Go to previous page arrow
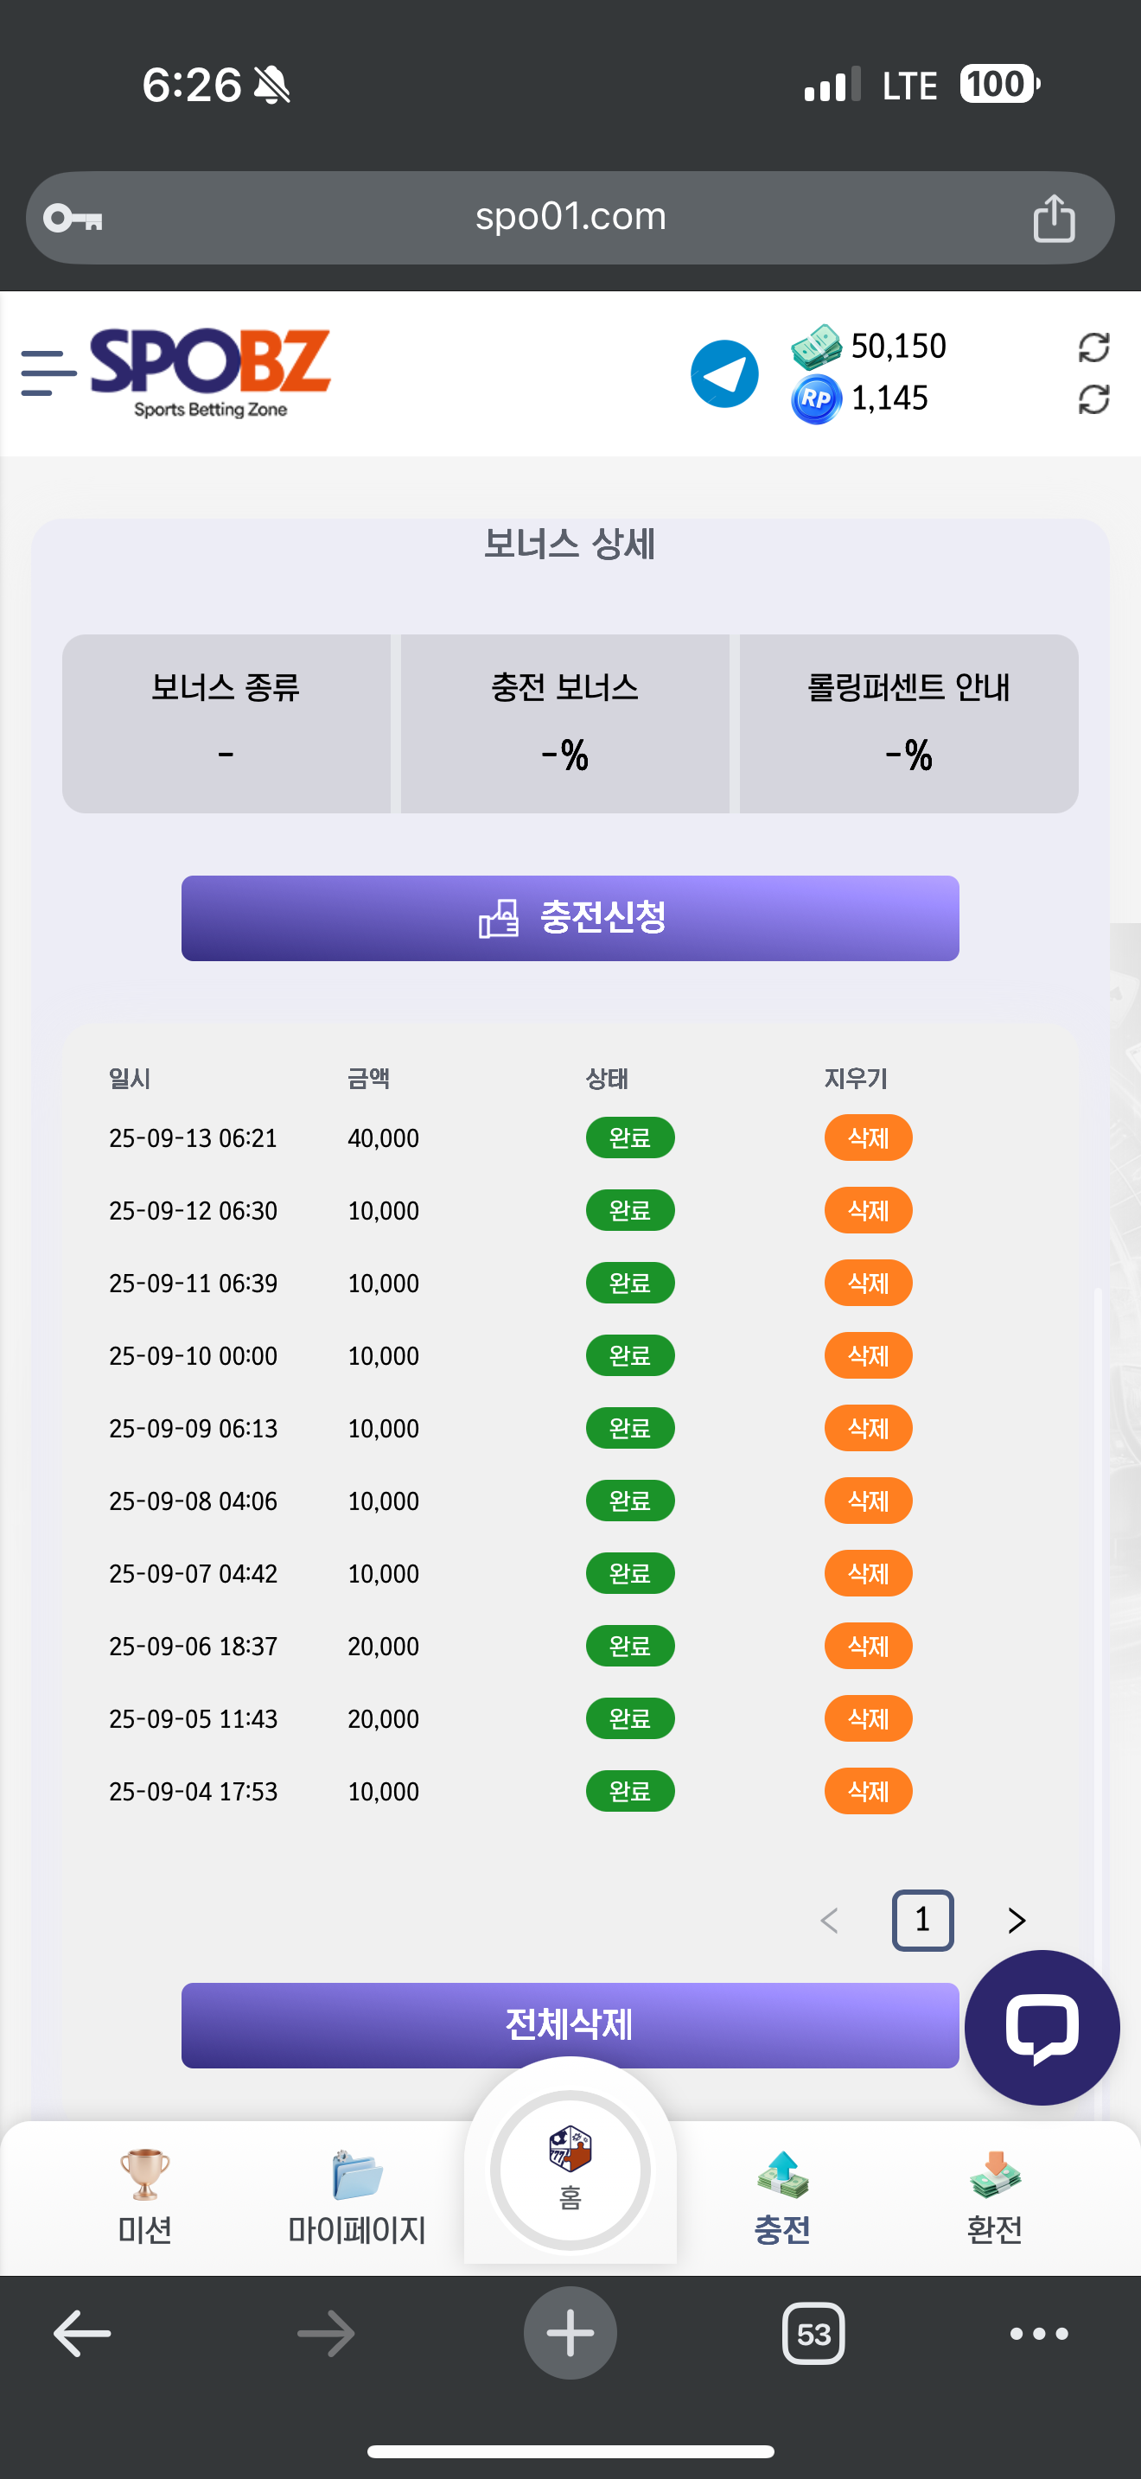This screenshot has height=2479, width=1141. [x=829, y=1920]
